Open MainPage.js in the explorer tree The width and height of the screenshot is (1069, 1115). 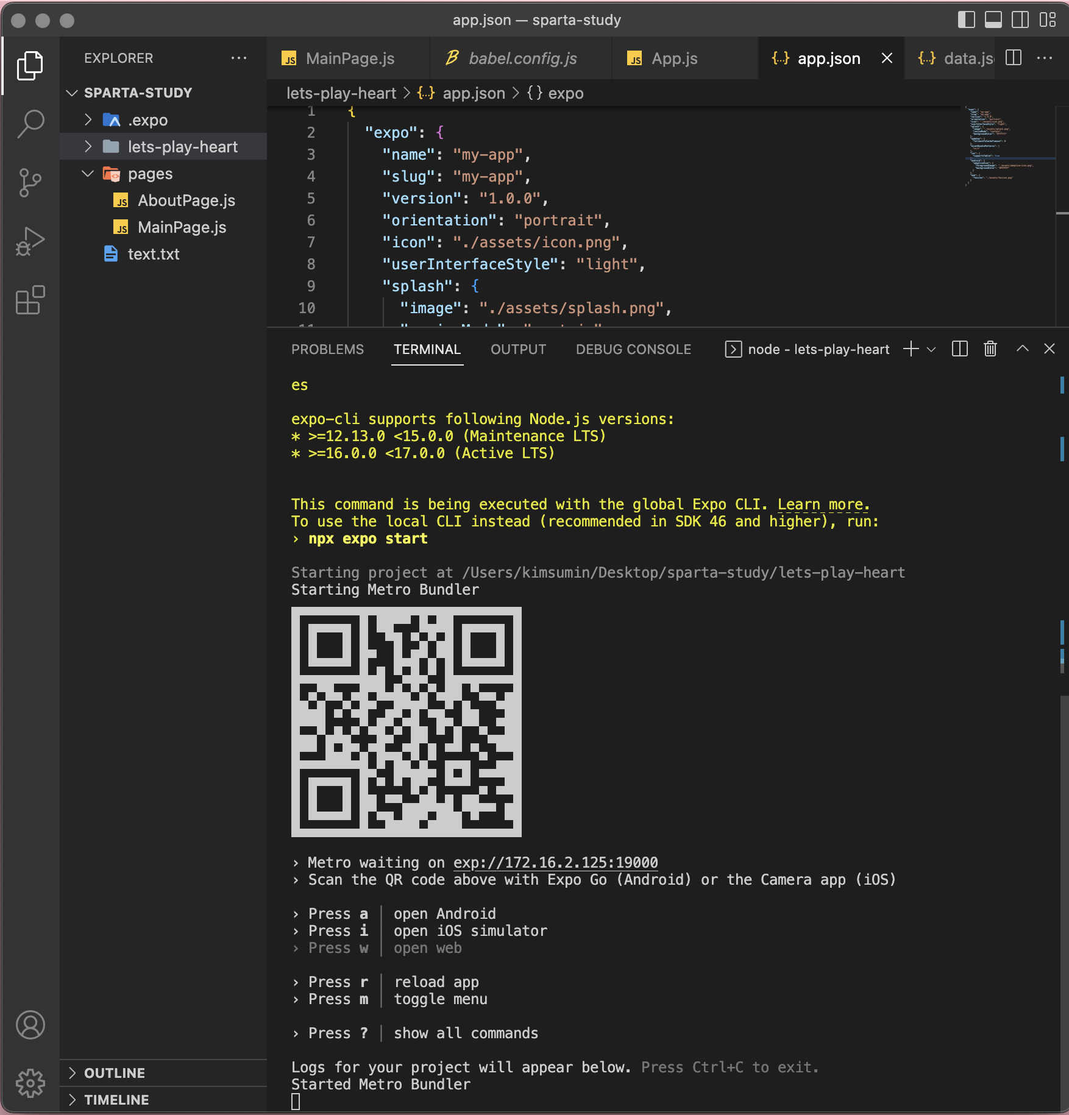point(163,227)
